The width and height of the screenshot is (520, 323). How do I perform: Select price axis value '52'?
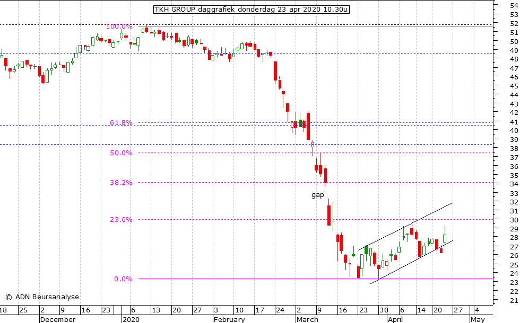[x=514, y=24]
